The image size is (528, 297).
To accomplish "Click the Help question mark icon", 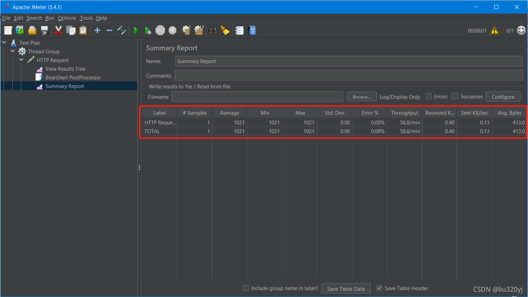I will 252,30.
